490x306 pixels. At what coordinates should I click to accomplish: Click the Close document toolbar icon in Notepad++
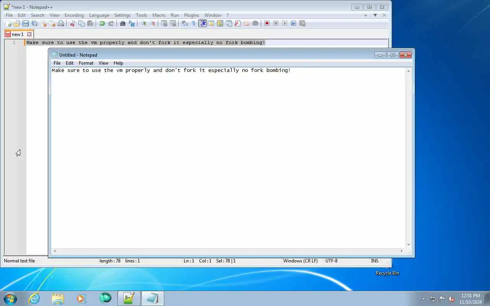43,23
